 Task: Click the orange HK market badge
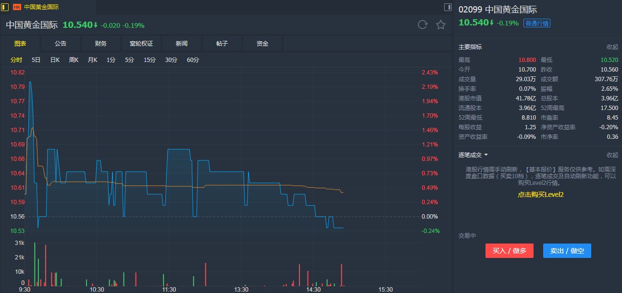(17, 7)
